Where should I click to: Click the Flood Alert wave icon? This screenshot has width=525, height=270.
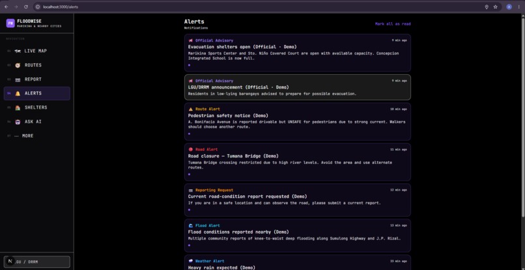coord(190,226)
